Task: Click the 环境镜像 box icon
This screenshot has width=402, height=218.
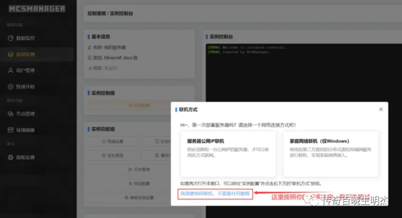Action: (x=11, y=130)
